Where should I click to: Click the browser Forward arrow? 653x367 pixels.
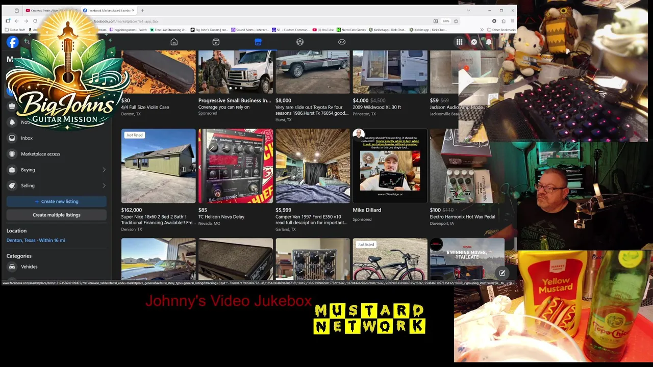26,21
